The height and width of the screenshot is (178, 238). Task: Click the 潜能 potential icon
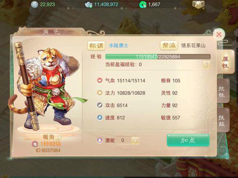pos(100,140)
